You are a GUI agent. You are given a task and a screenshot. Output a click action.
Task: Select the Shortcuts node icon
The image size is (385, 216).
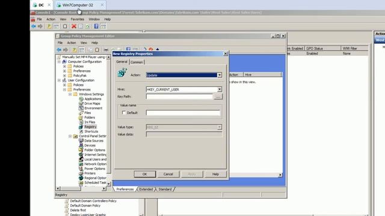click(81, 131)
